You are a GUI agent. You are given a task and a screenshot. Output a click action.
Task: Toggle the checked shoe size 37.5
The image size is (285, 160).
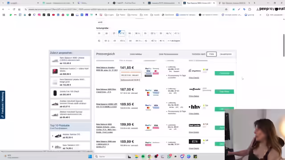click(122, 33)
